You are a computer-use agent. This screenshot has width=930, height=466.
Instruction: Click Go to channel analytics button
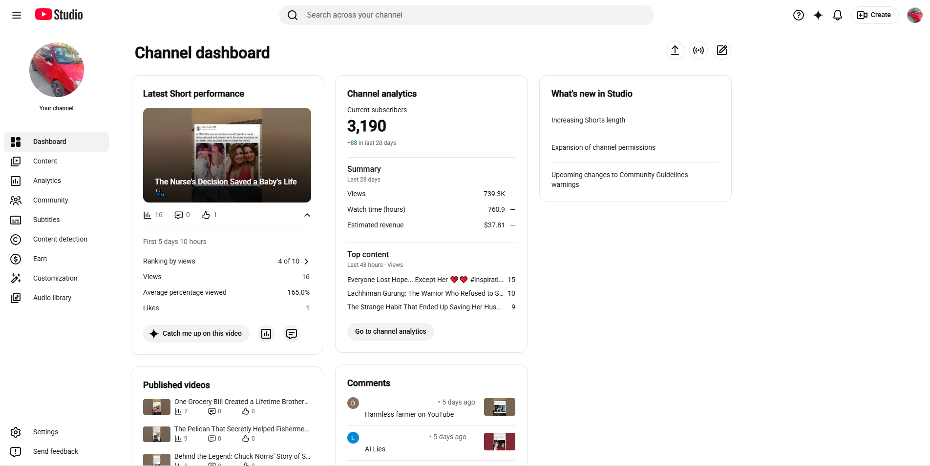coord(391,332)
